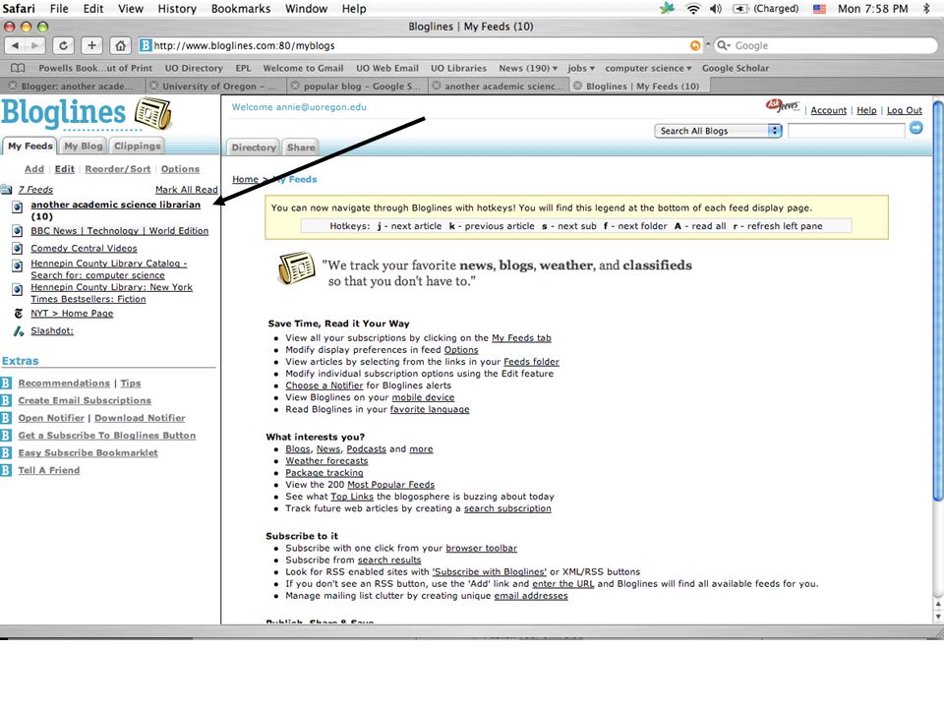Open the Bookmarks menu
Viewport: 944px width, 708px height.
click(x=241, y=9)
